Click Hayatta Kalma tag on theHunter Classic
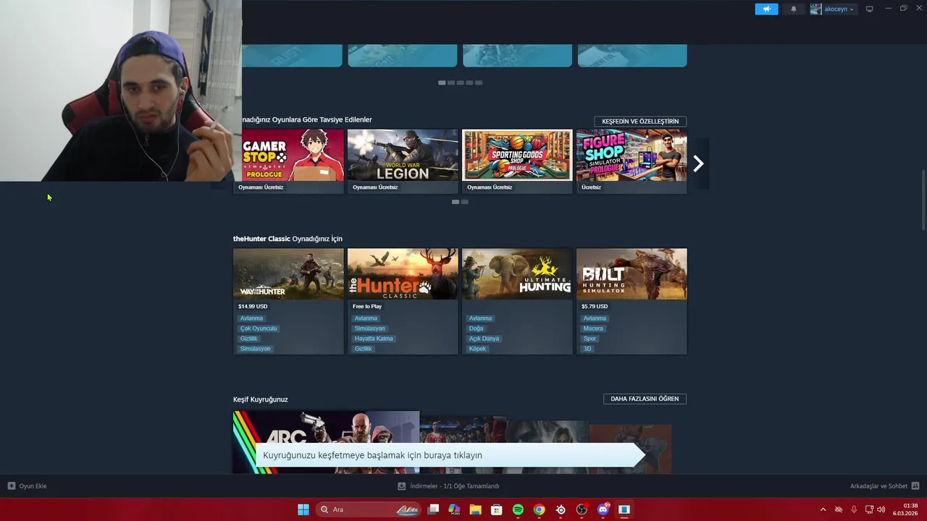 (374, 339)
